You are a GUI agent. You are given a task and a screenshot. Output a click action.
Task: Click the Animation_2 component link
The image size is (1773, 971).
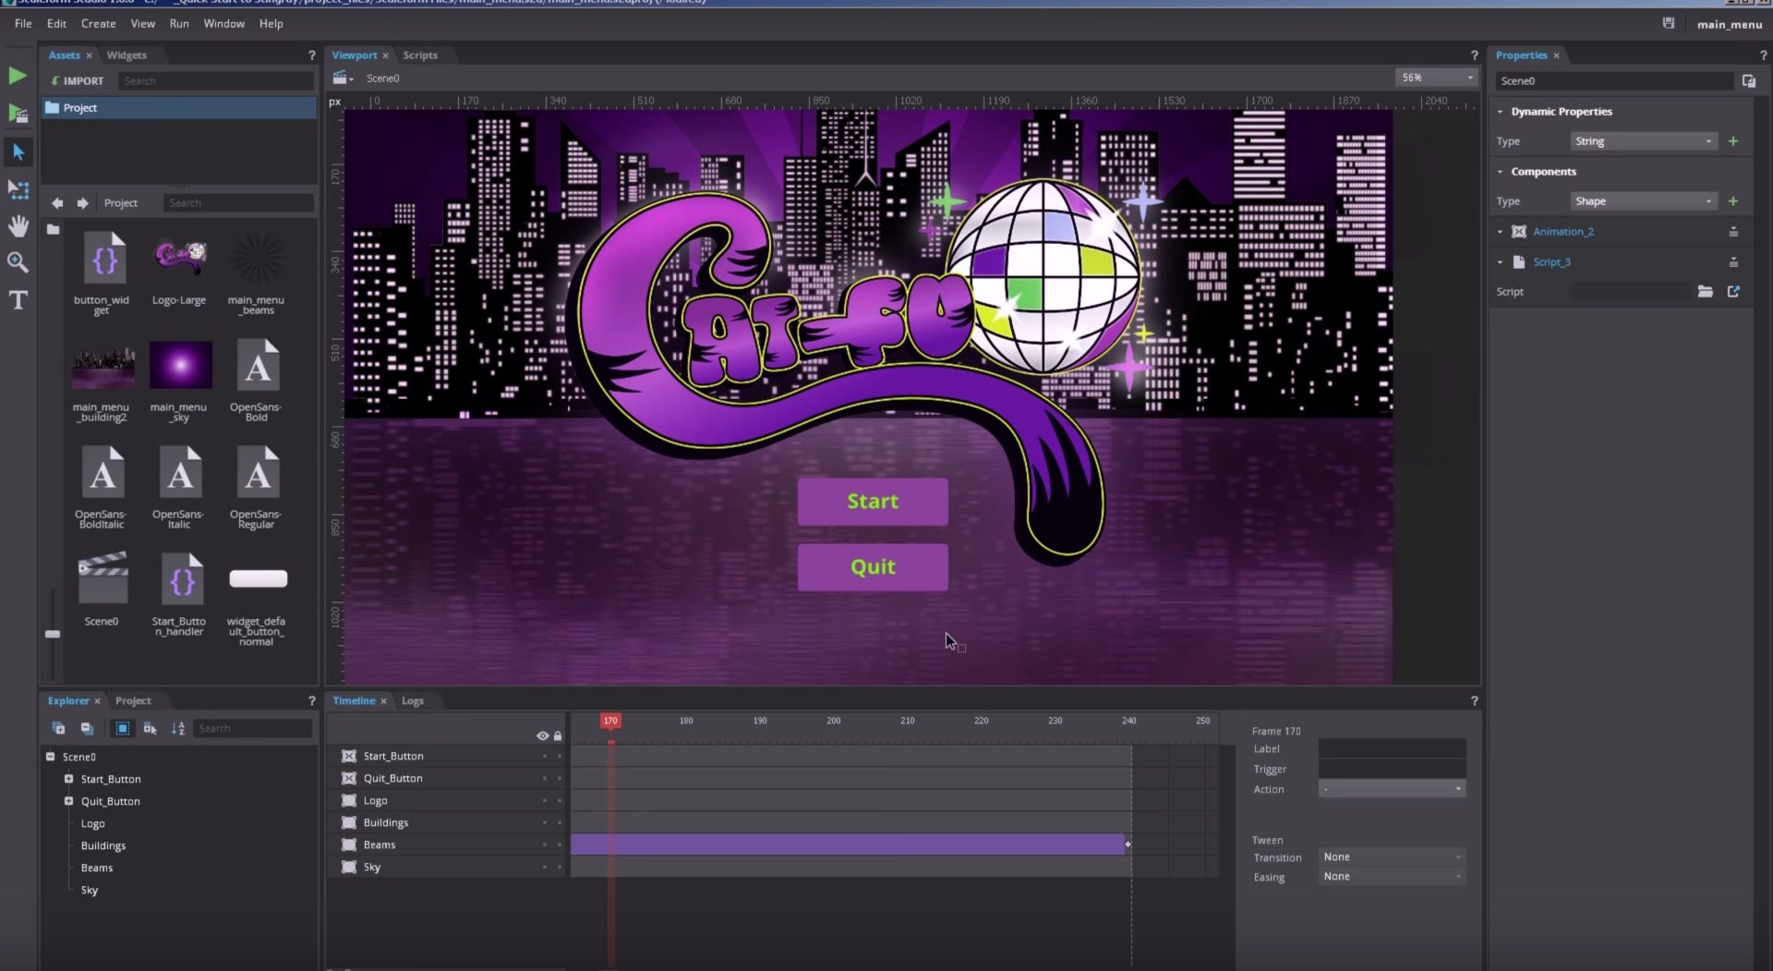(x=1563, y=232)
